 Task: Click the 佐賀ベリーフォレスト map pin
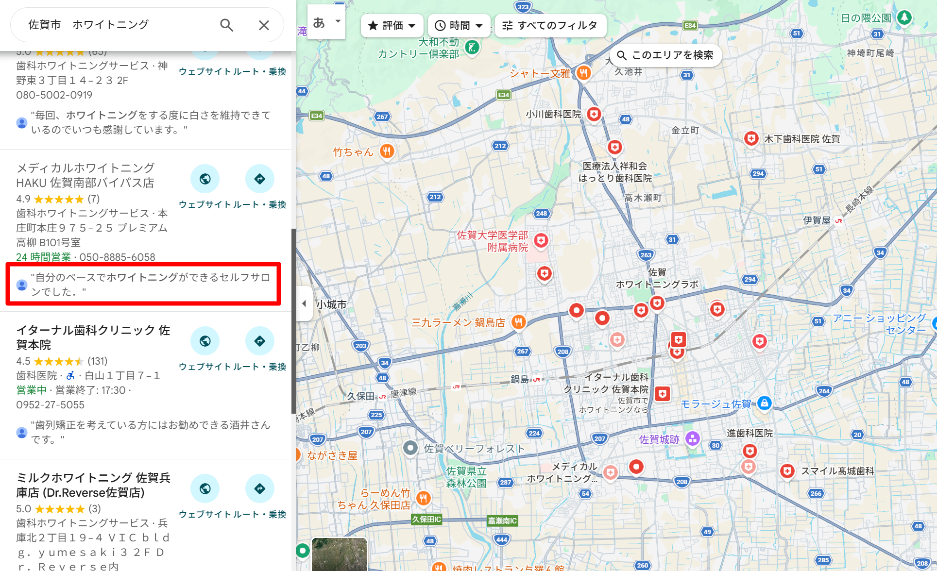tap(410, 448)
